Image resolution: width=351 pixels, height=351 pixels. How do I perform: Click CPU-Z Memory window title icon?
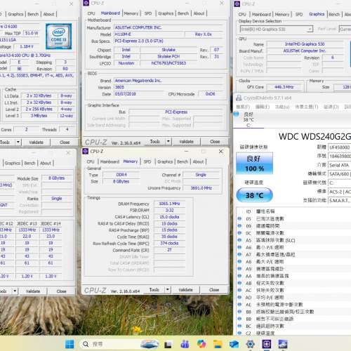(x=86, y=151)
